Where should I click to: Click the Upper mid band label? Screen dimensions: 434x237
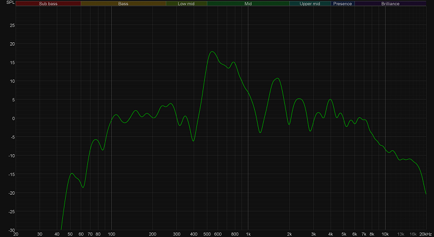[x=310, y=3]
